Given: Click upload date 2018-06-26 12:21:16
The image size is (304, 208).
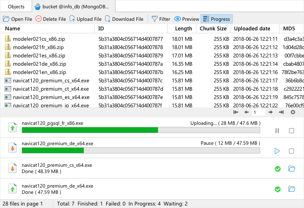Looking at the screenshot, I should pos(255,72).
